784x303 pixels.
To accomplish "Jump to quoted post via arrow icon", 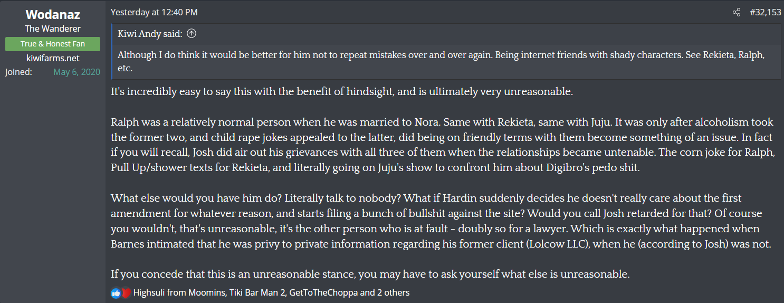I will [192, 34].
